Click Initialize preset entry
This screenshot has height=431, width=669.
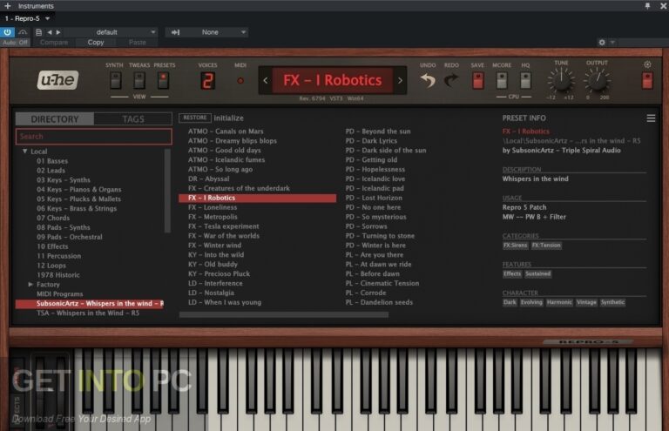(229, 118)
